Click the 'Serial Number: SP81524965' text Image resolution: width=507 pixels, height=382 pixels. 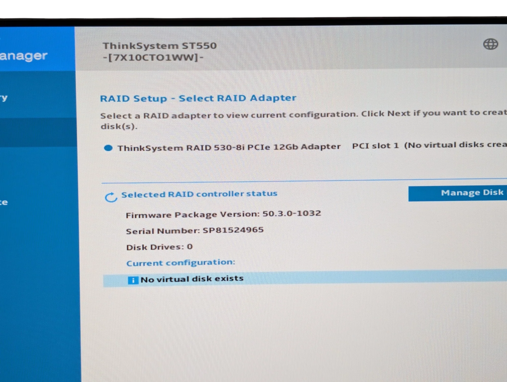(195, 230)
